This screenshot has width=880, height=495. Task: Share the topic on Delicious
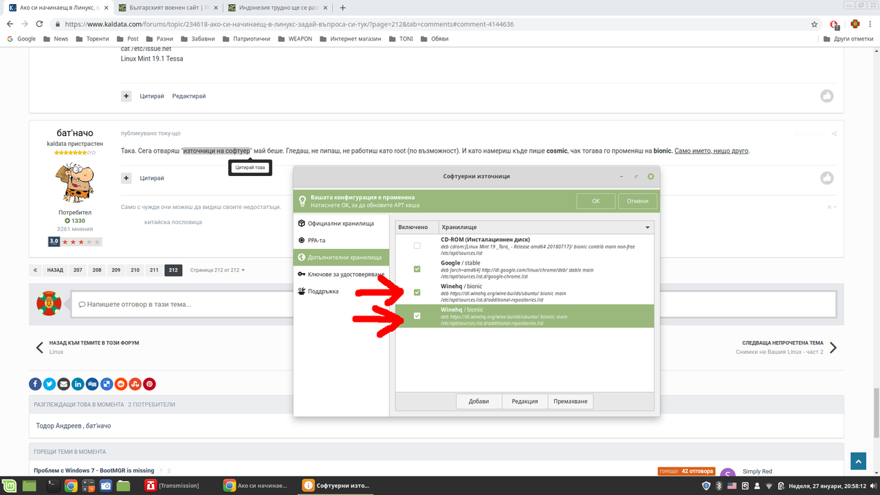point(107,384)
